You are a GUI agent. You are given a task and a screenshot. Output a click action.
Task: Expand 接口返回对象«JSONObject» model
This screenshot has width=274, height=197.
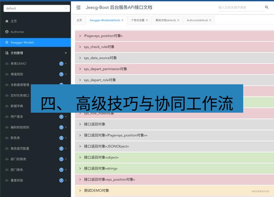(175, 146)
